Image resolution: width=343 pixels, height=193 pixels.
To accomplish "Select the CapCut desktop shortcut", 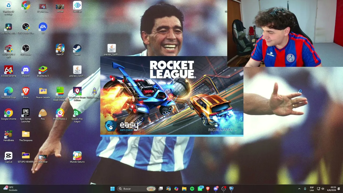I will click(x=9, y=157).
